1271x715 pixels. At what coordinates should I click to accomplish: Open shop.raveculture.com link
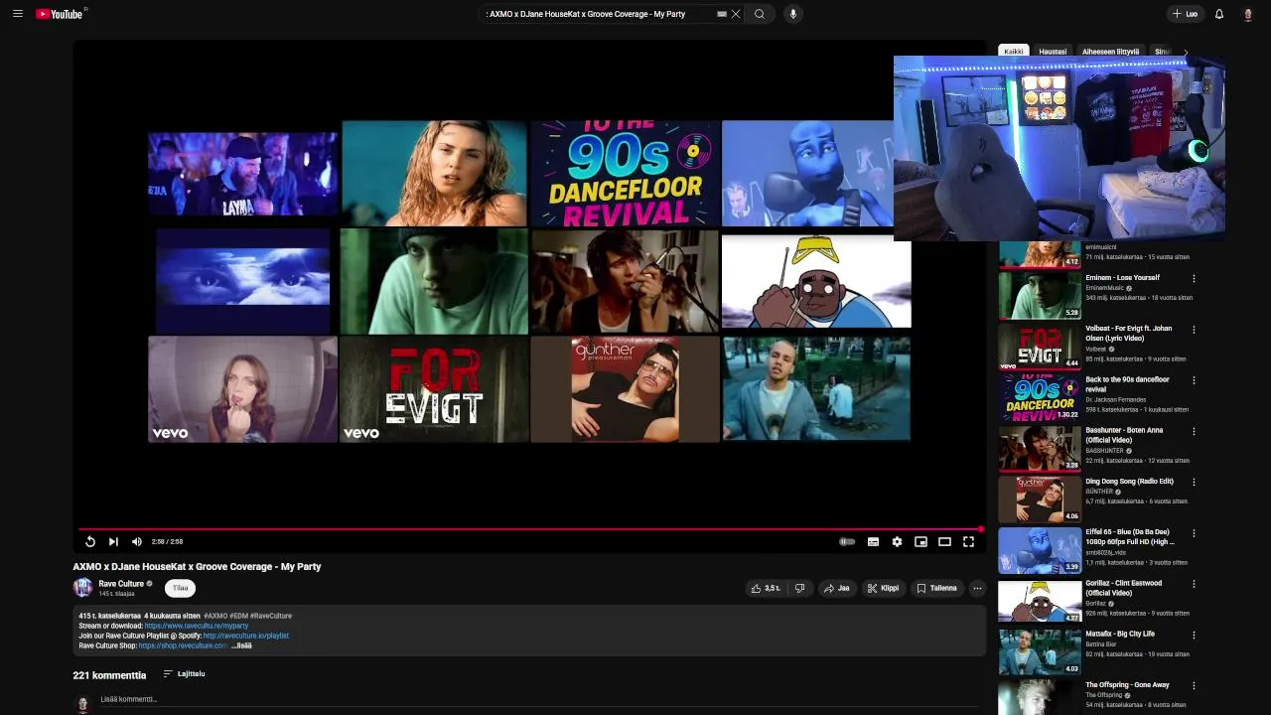[183, 645]
